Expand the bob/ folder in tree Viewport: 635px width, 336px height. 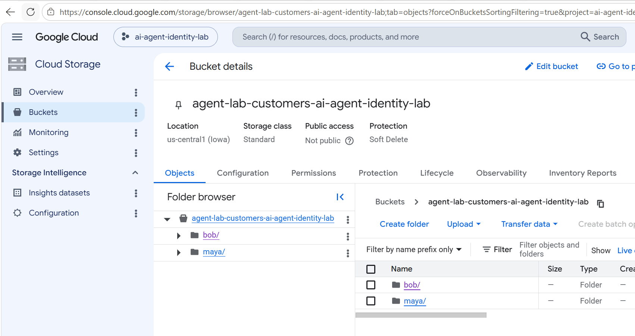pyautogui.click(x=179, y=236)
